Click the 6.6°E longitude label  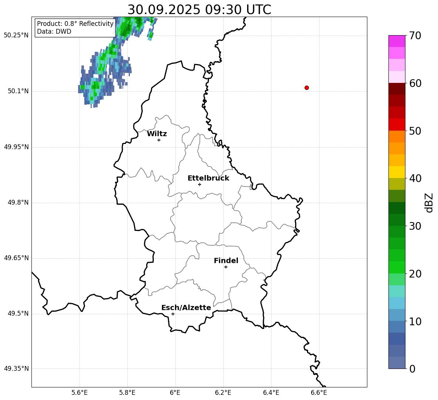tap(319, 393)
